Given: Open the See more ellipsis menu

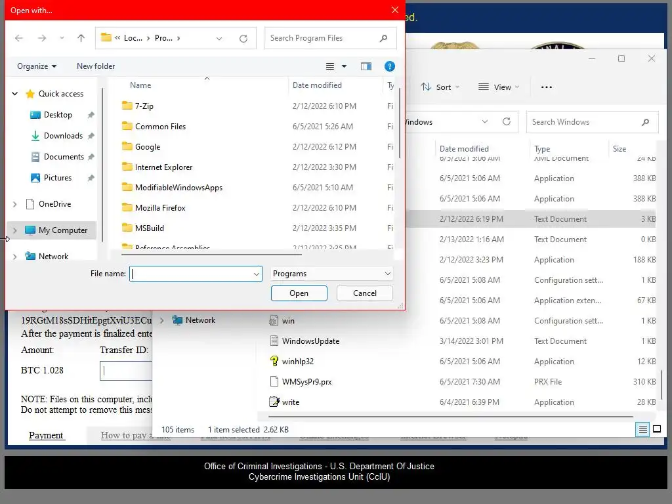Looking at the screenshot, I should pyautogui.click(x=547, y=87).
